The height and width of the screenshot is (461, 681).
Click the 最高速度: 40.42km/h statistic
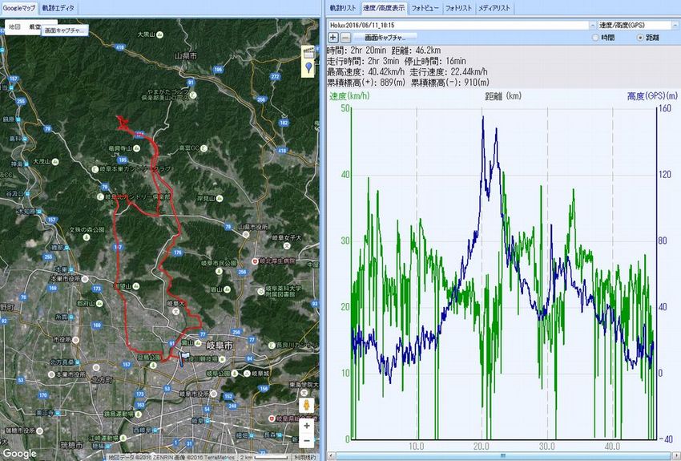click(x=365, y=71)
